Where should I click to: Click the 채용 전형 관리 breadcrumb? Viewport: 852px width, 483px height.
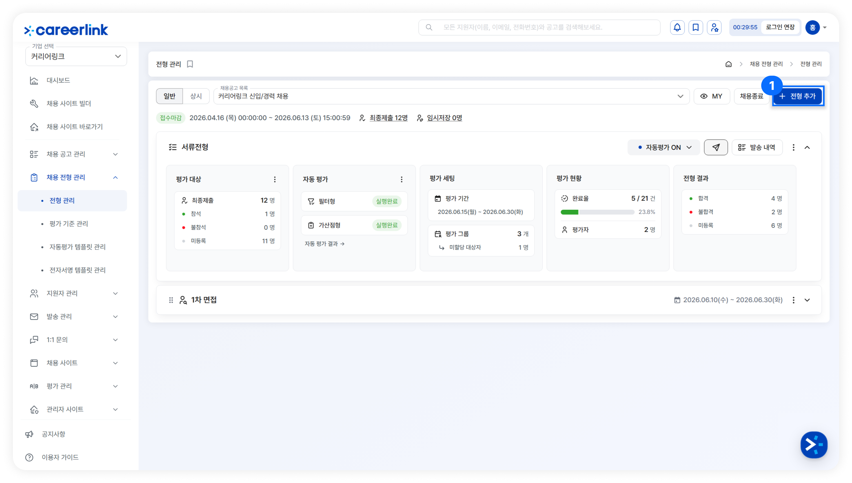[x=766, y=64]
